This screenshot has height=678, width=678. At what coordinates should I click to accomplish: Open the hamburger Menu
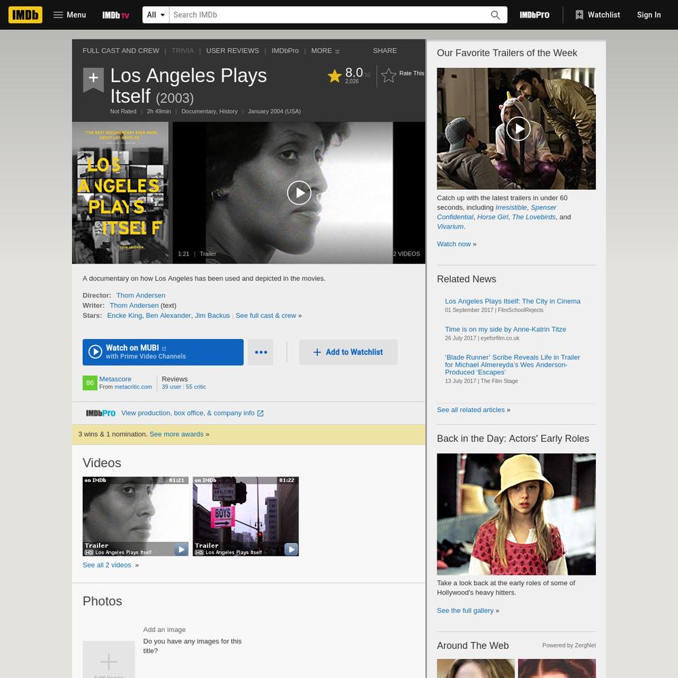(70, 15)
